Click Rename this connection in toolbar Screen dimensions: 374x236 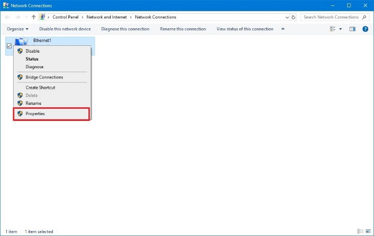tap(183, 29)
